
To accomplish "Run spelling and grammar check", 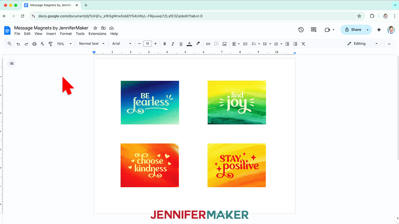I will (42, 44).
